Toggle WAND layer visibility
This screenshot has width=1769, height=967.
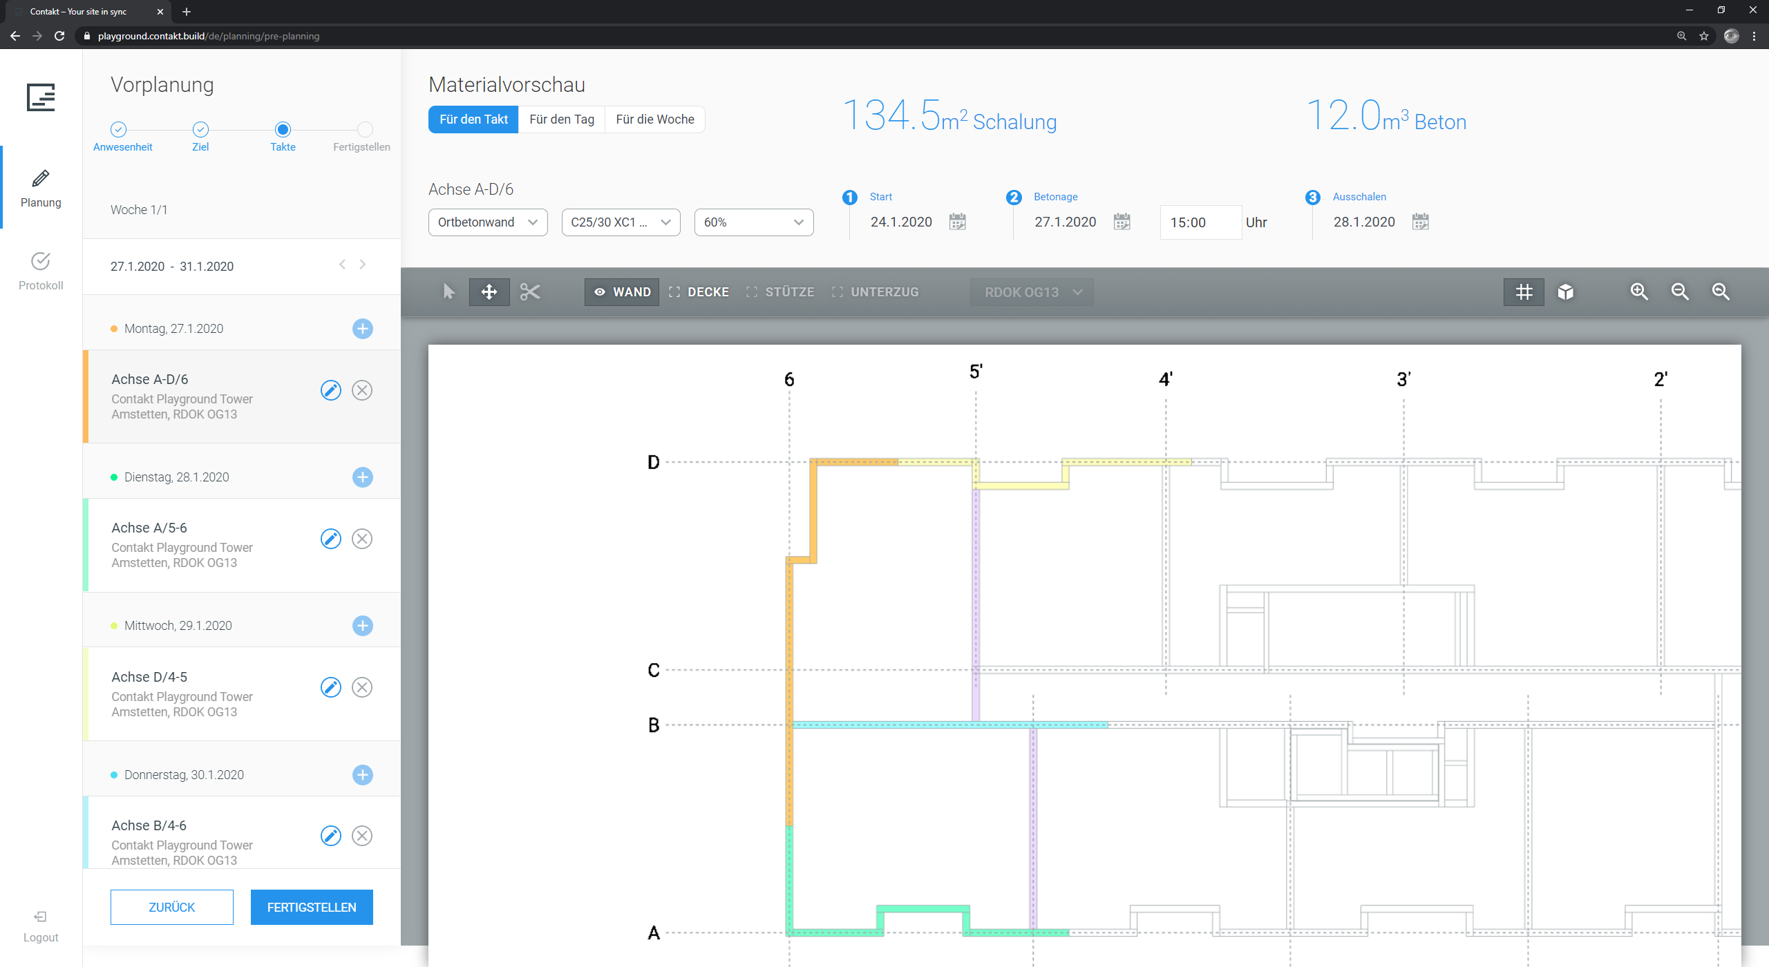click(622, 291)
